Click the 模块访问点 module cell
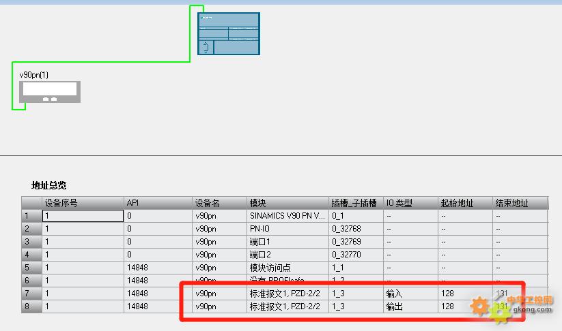The height and width of the screenshot is (331, 562). 287,268
